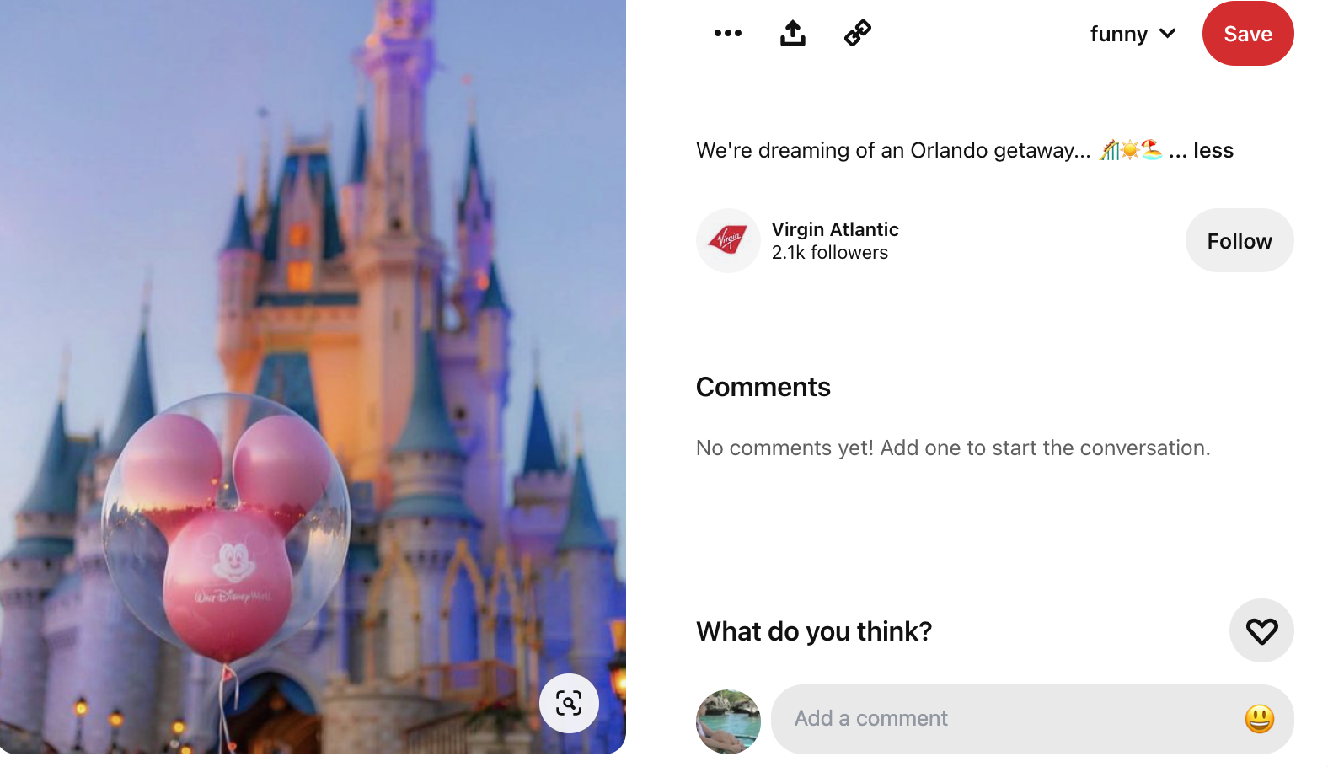1328x767 pixels.
Task: Start visual search with lens icon
Action: (569, 703)
